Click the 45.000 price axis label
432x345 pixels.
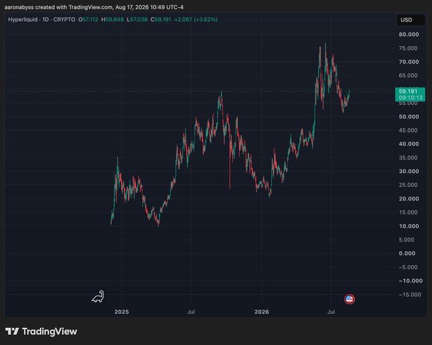pyautogui.click(x=408, y=130)
